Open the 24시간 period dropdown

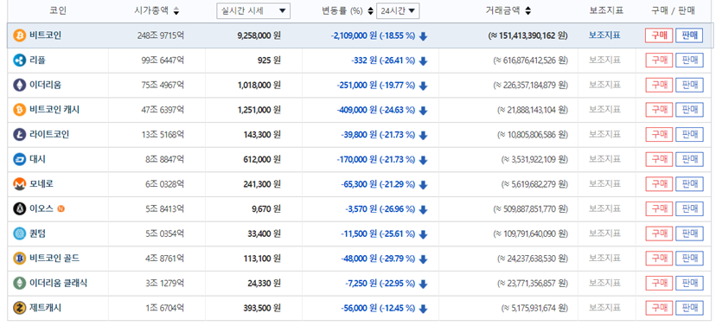tap(398, 11)
